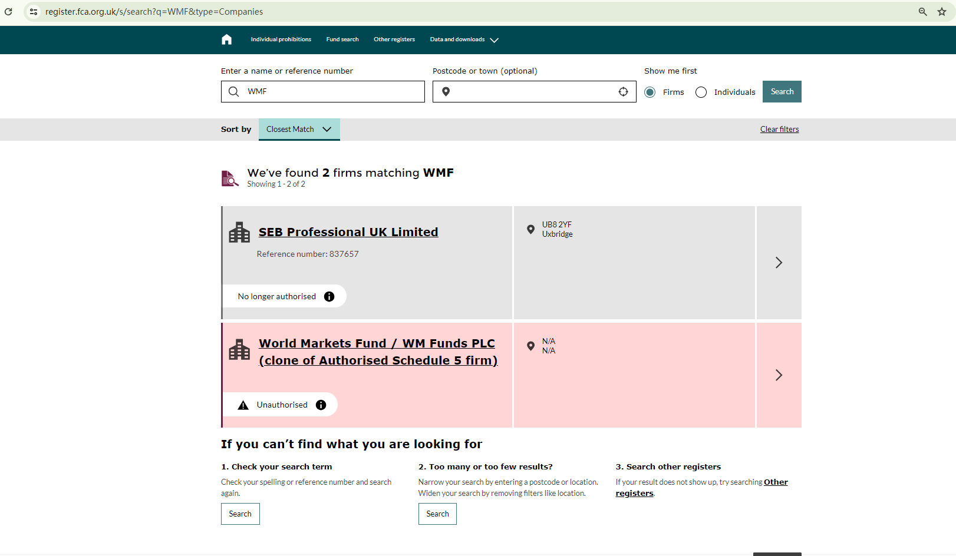This screenshot has width=956, height=556.
Task: Click building icon for World Markets Fund
Action: [239, 349]
